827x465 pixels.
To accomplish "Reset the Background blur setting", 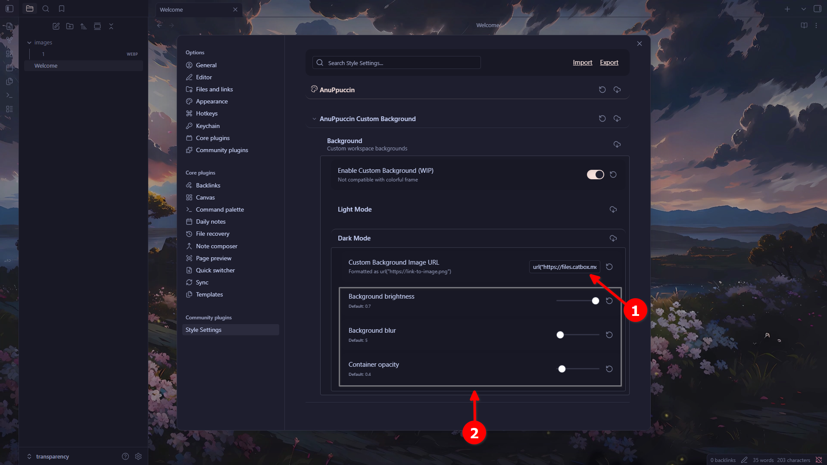I will pyautogui.click(x=609, y=335).
